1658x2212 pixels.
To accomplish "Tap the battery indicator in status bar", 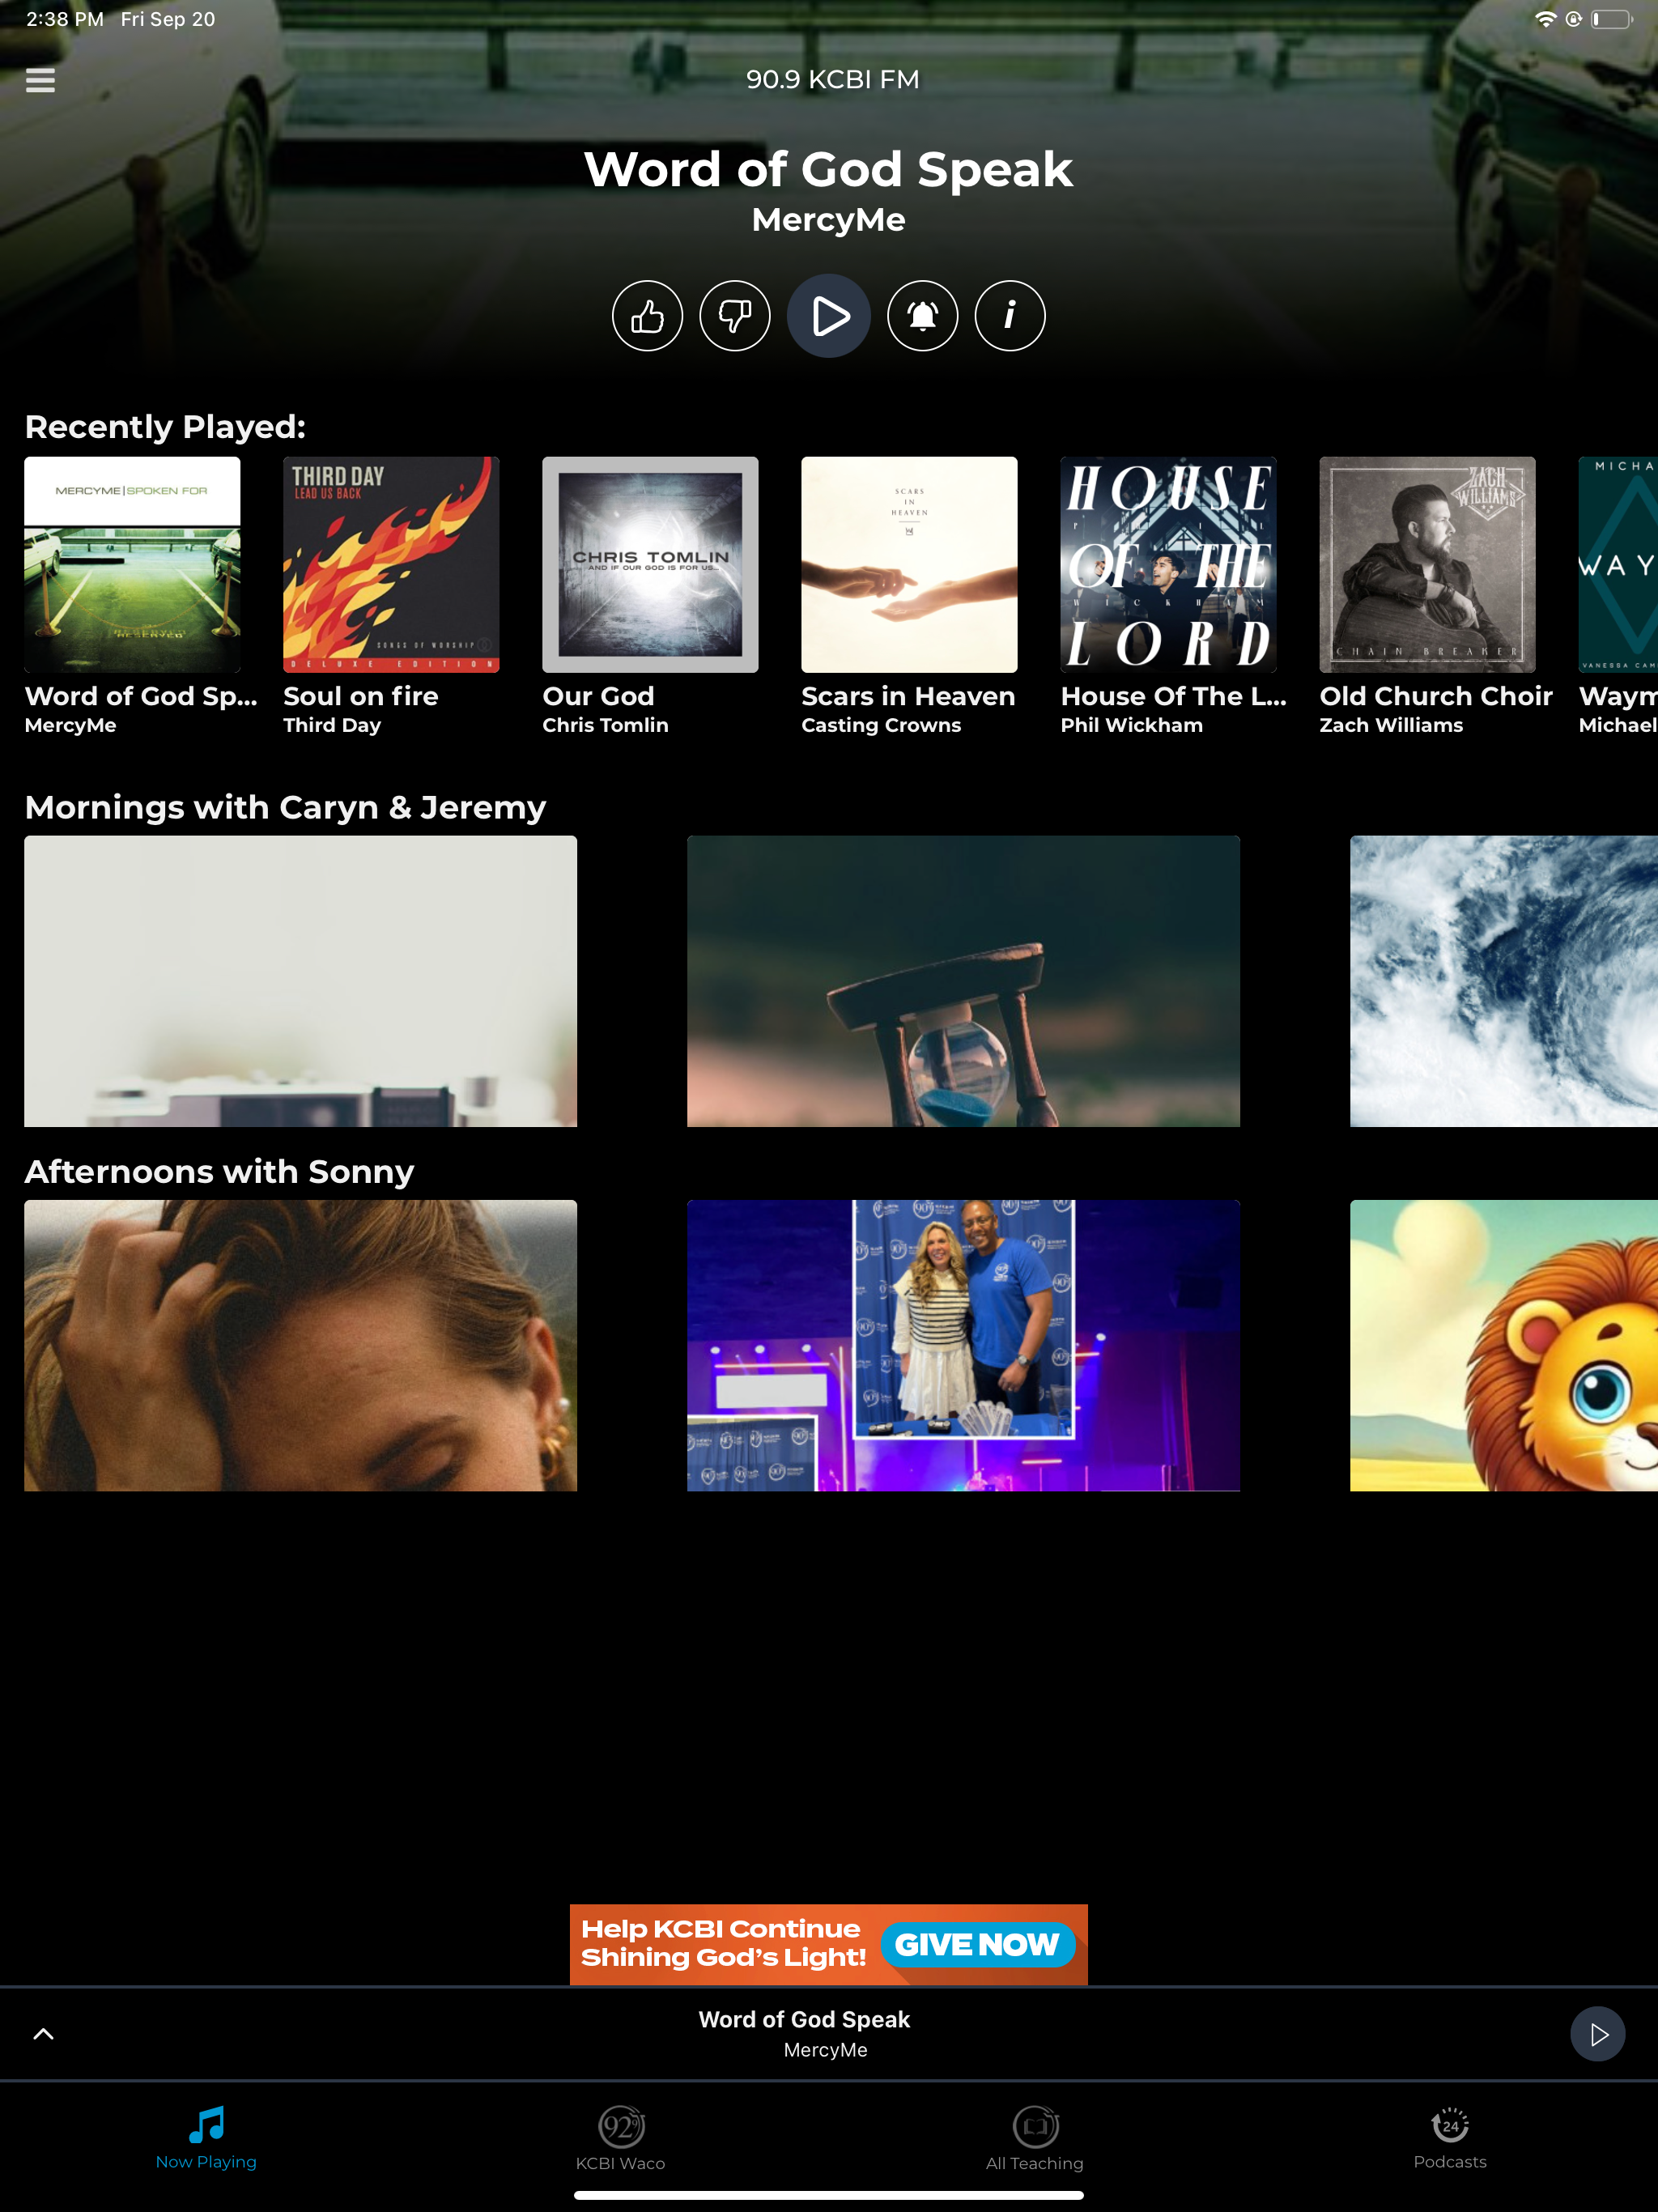I will coord(1610,19).
